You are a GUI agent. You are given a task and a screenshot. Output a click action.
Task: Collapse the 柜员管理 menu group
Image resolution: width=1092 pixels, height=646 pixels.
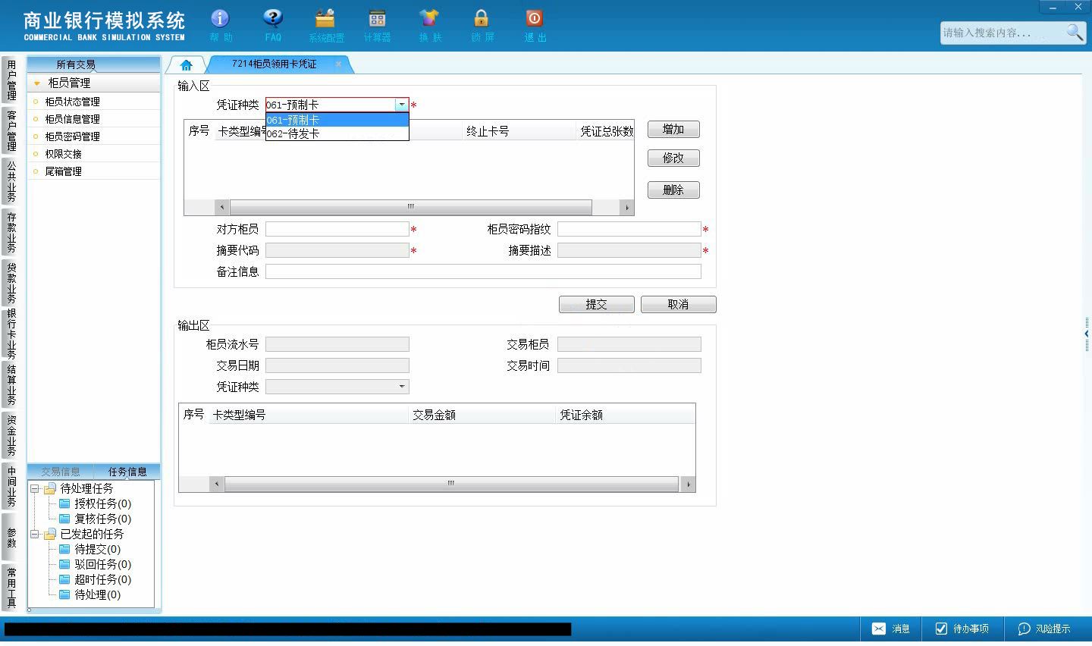point(37,83)
